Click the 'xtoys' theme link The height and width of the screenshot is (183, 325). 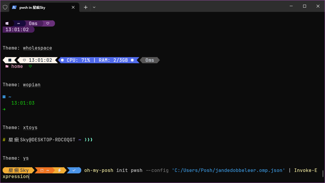(30, 128)
